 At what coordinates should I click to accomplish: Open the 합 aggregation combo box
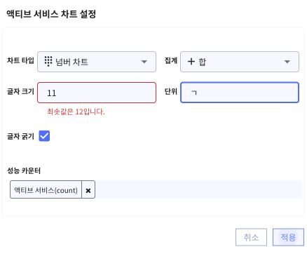click(240, 62)
